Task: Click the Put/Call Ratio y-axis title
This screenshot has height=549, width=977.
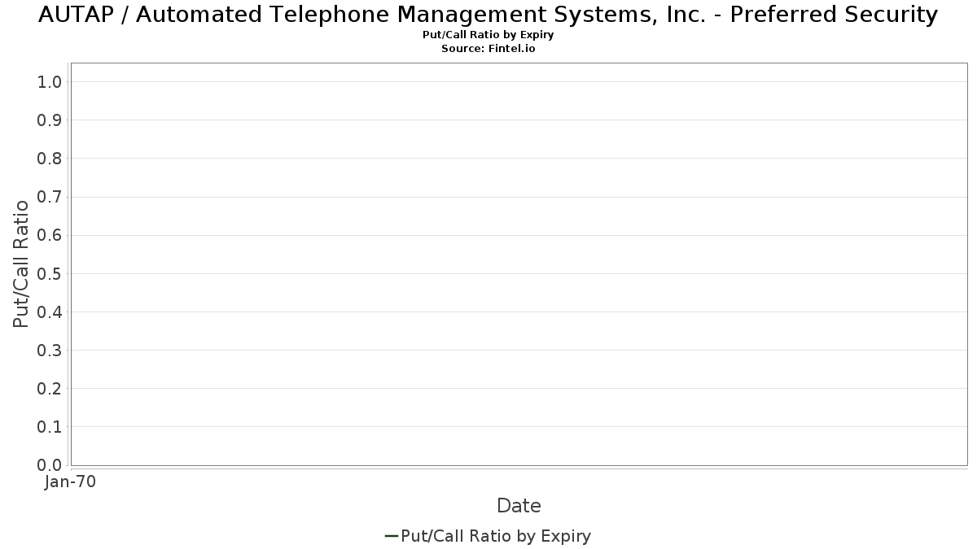Action: click(21, 264)
